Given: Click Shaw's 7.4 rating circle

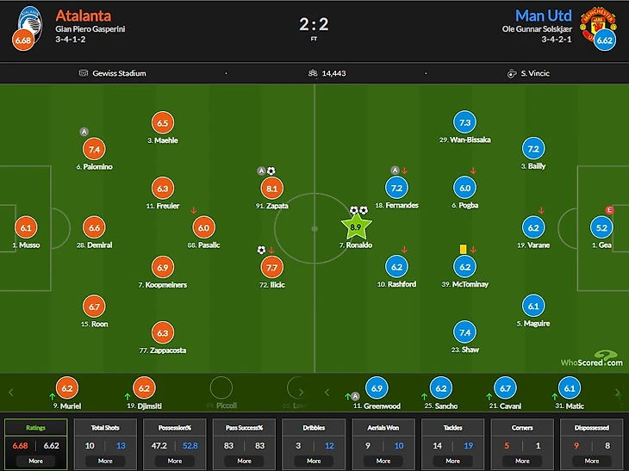Looking at the screenshot, I should coord(465,332).
